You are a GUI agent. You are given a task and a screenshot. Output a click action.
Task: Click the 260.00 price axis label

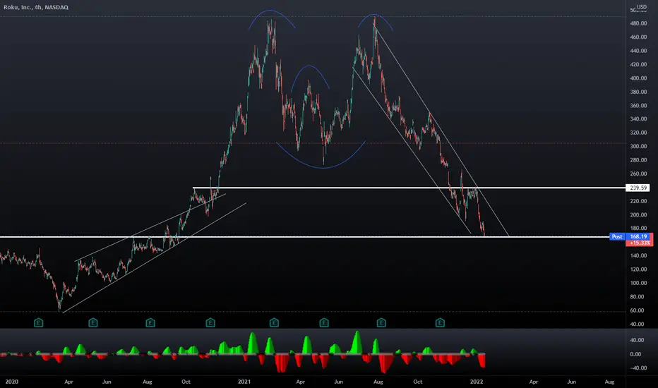(638, 174)
